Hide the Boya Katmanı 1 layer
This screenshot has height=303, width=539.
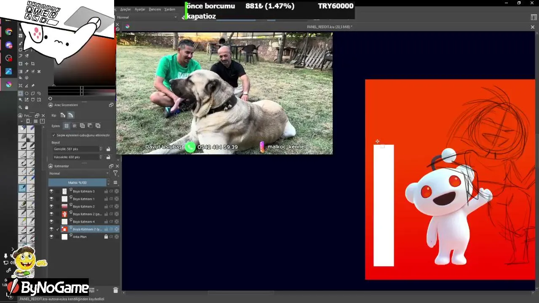51,199
